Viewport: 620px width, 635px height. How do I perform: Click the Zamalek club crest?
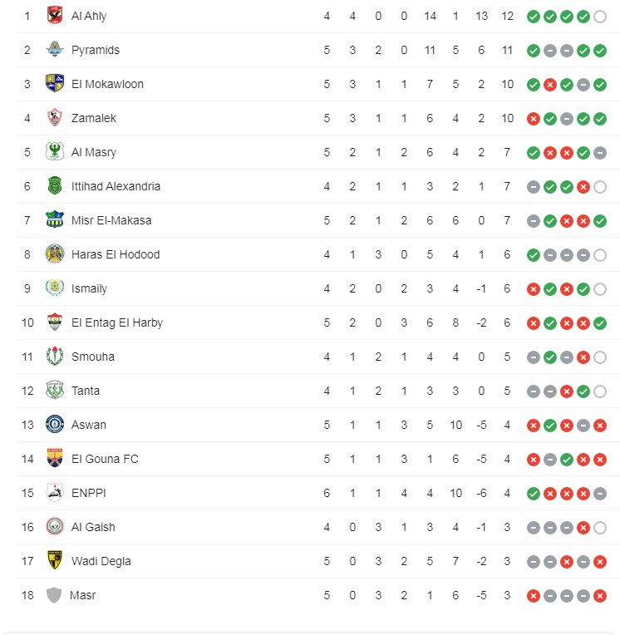coord(55,118)
